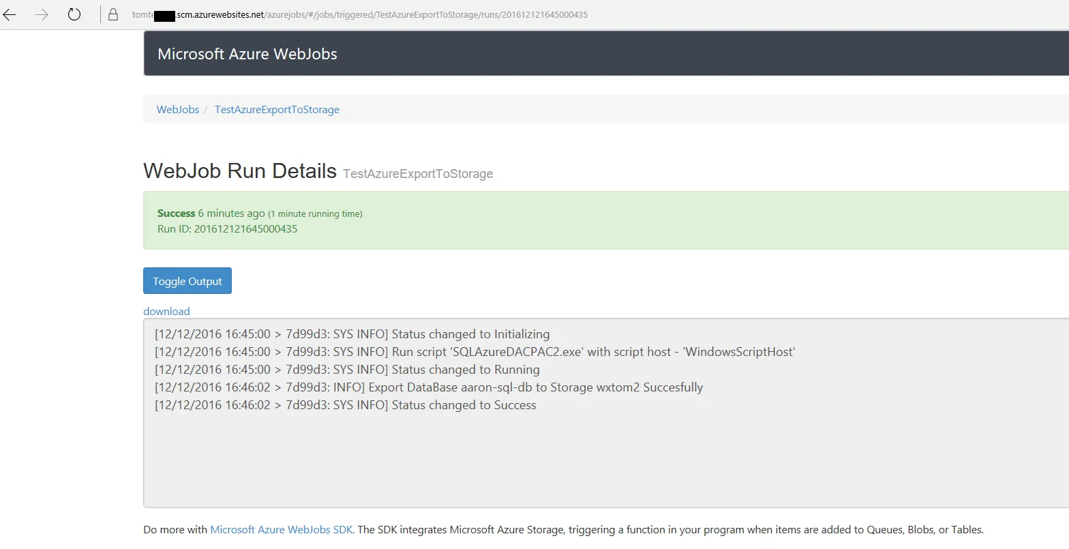Click the 'Status changed to Success' log line

click(x=346, y=405)
